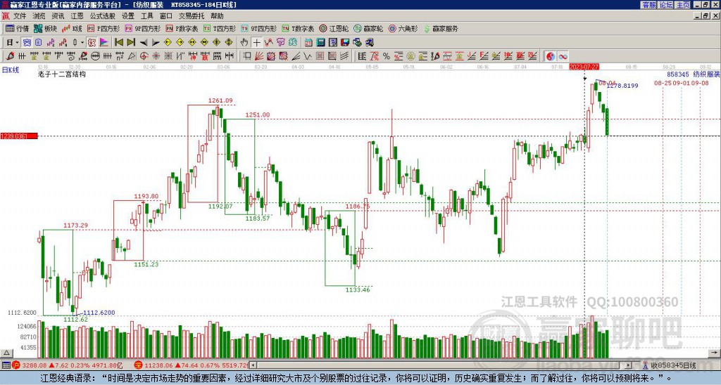
Task: Open the P数字表 tool
Action: [x=182, y=28]
